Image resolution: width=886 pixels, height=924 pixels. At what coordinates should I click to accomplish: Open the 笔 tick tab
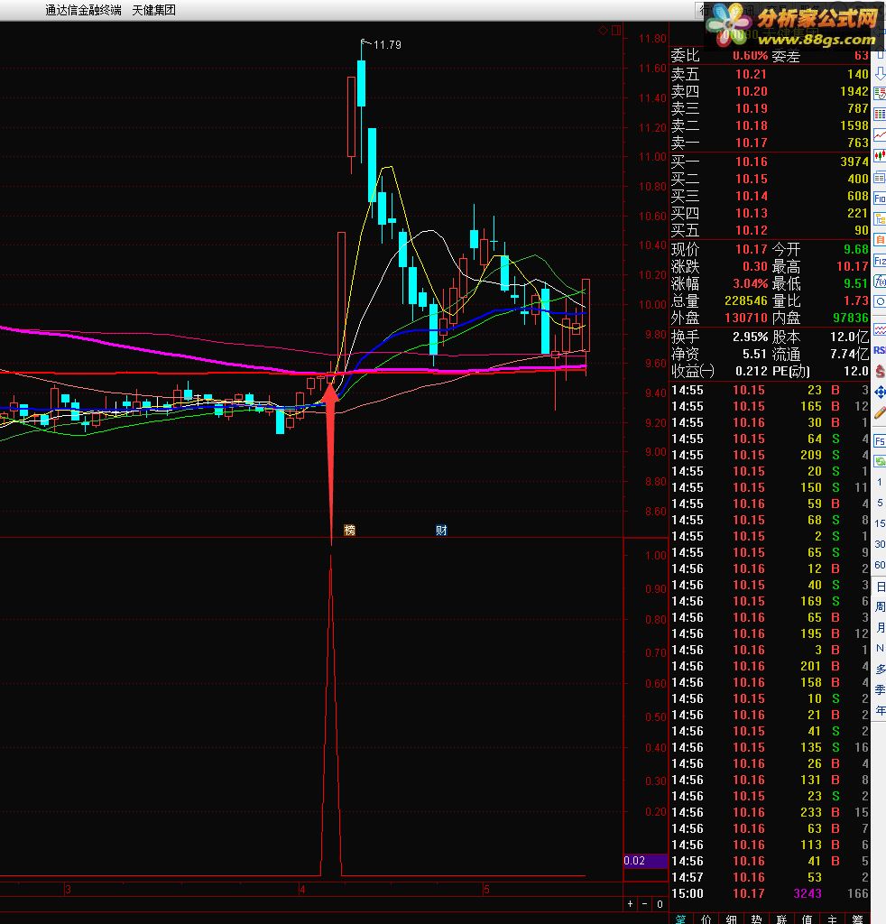[681, 919]
